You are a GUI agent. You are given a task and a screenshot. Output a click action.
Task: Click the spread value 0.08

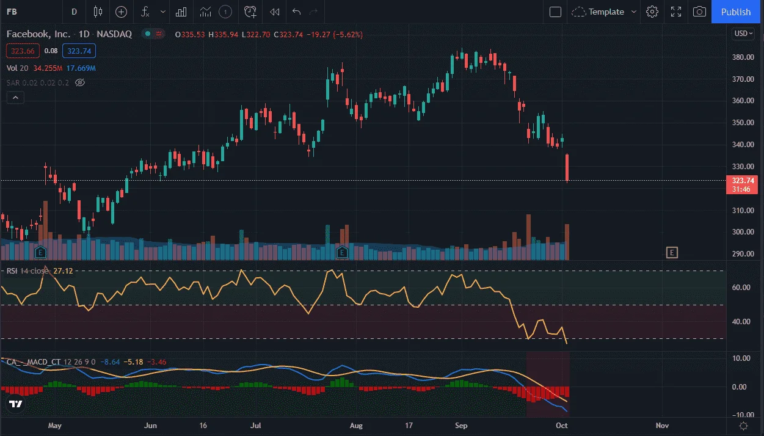[x=51, y=51]
